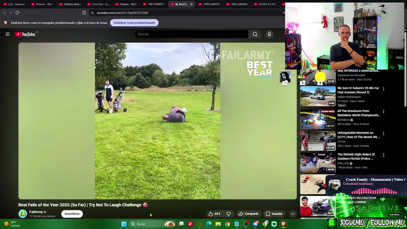Screen dimensions: 407x229
Task: Click the We Sent It! Subaru's VS MG title
Action: pyautogui.click(x=358, y=90)
